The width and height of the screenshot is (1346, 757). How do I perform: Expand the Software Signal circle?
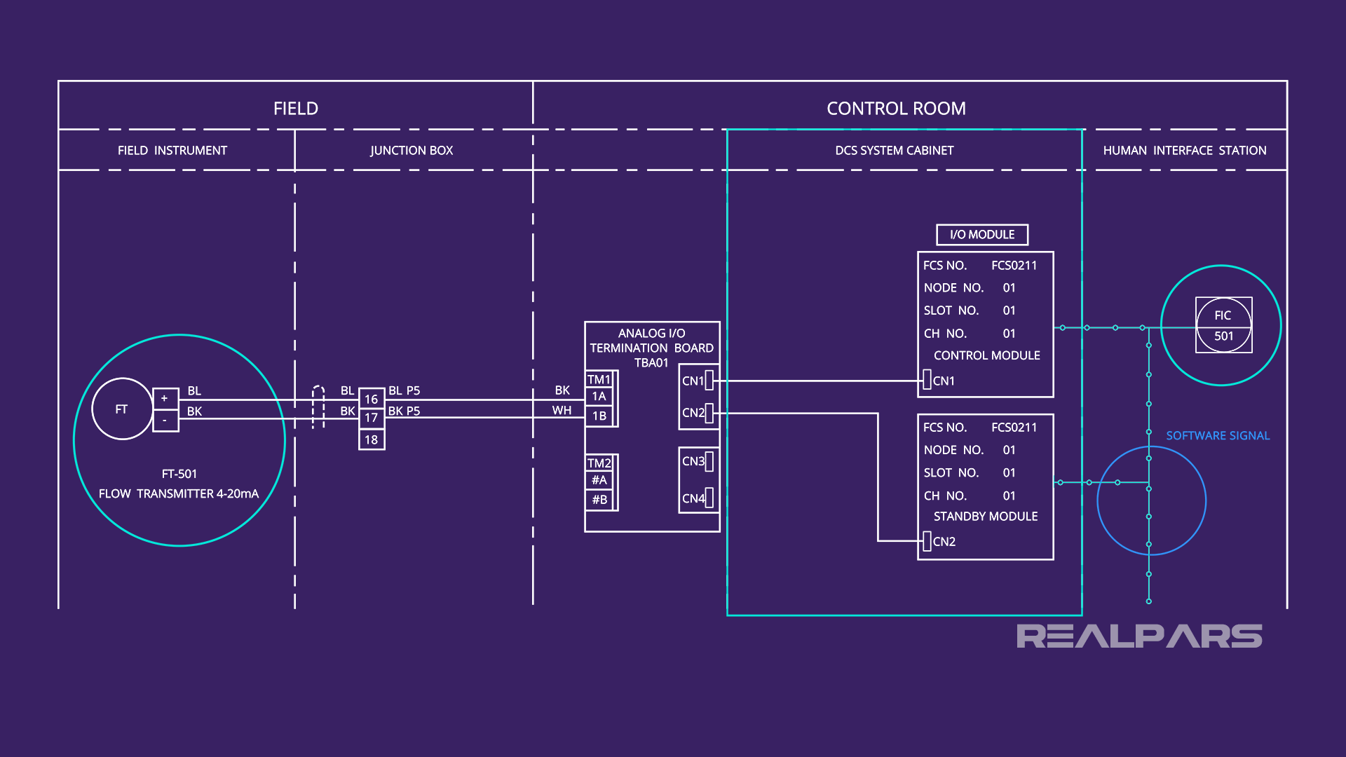pos(1152,500)
